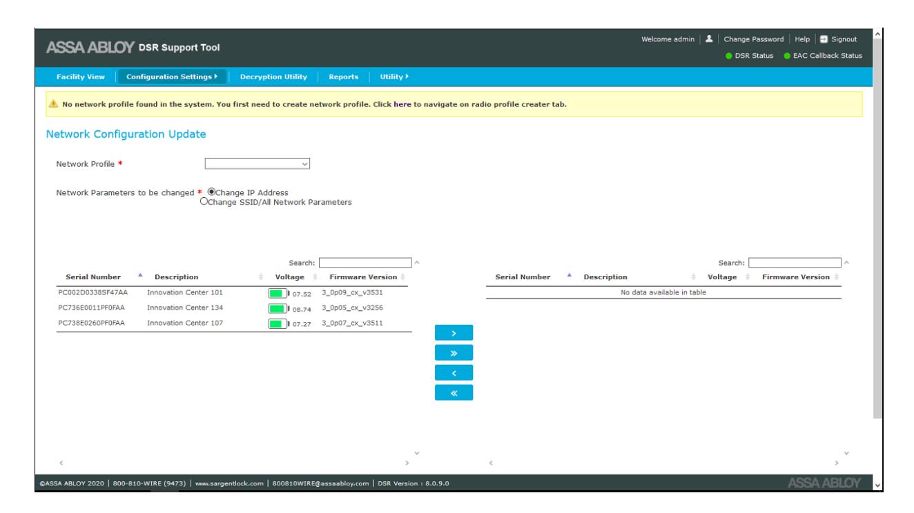Sort left table by Serial Number arrow
The height and width of the screenshot is (513, 914).
(x=141, y=276)
